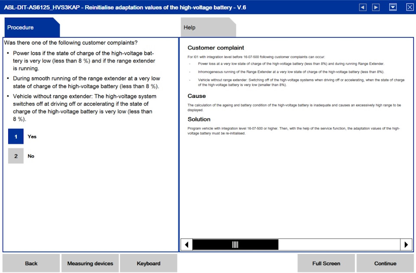Click the Back button

31,263
